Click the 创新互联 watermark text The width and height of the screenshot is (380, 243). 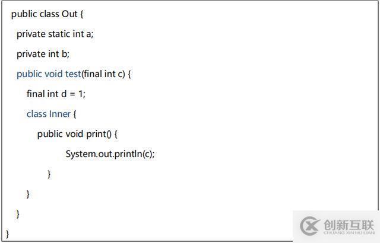(349, 224)
